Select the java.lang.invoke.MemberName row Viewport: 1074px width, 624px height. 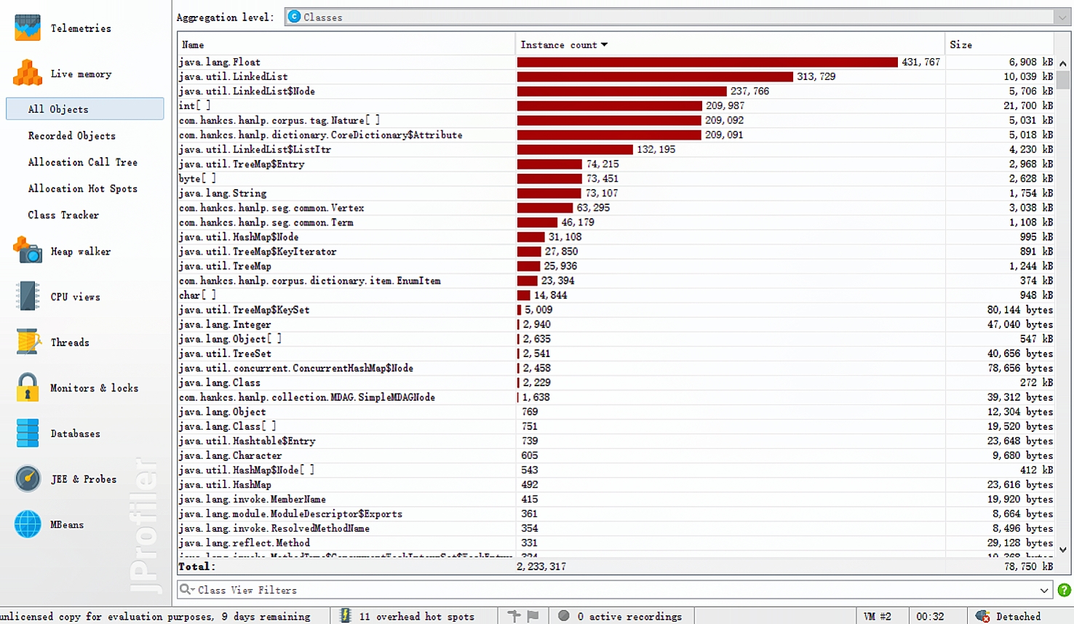click(x=616, y=499)
